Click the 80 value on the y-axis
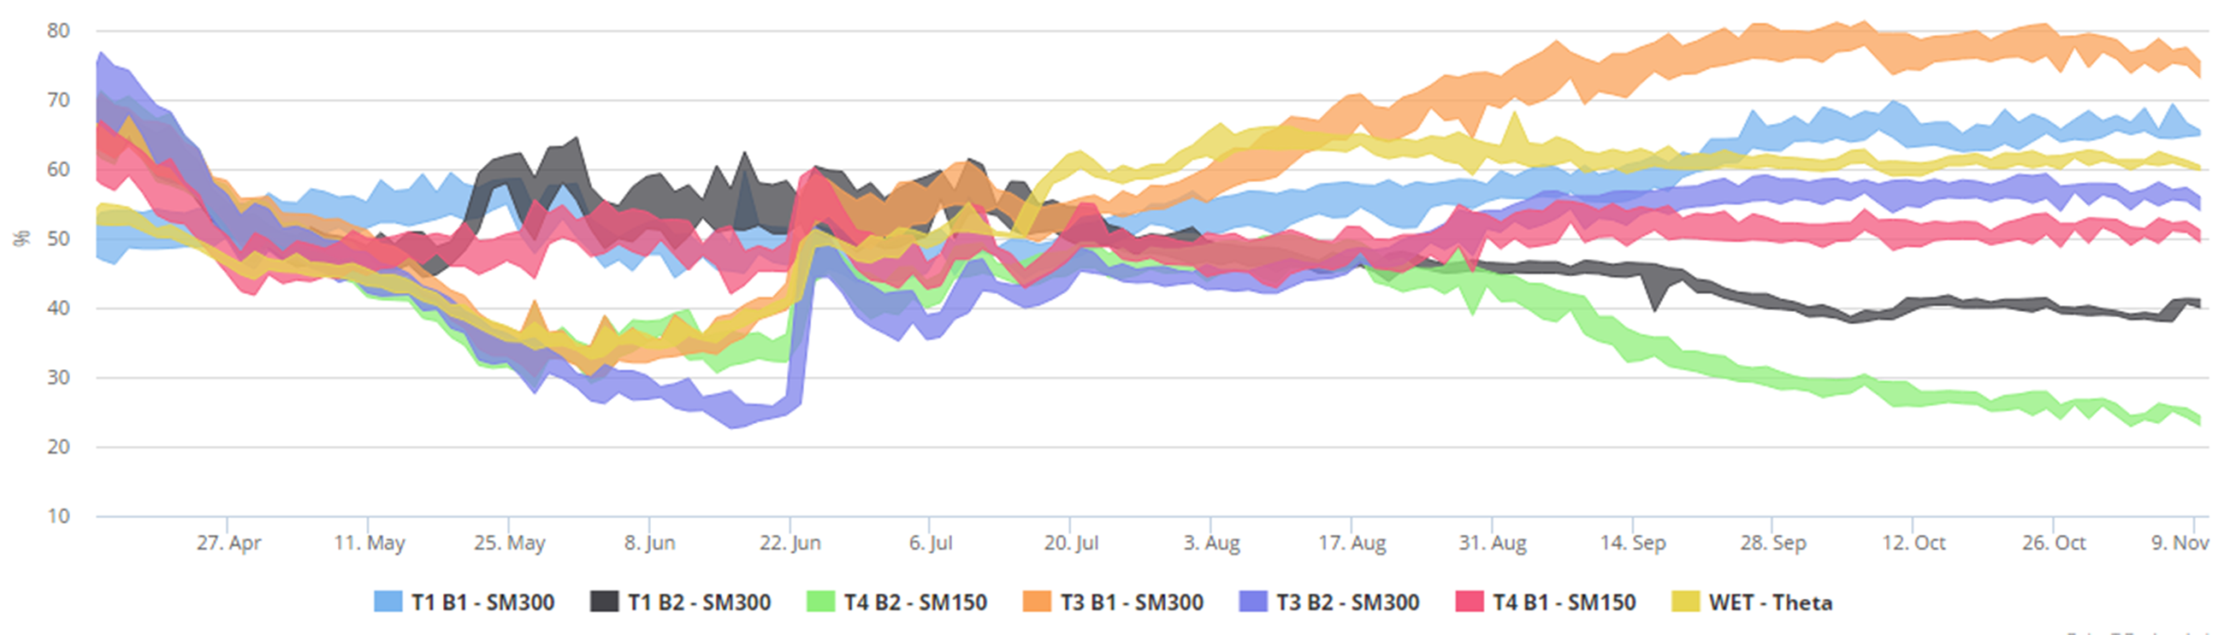Image resolution: width=2236 pixels, height=635 pixels. click(x=58, y=31)
